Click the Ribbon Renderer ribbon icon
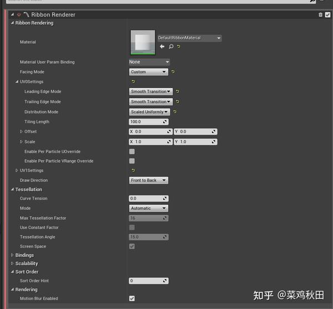333x309 pixels. [x=26, y=14]
